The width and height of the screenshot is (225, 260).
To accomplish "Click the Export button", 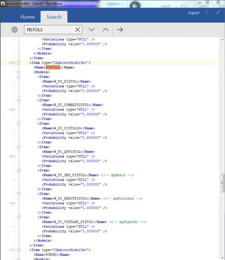I will tap(194, 13).
